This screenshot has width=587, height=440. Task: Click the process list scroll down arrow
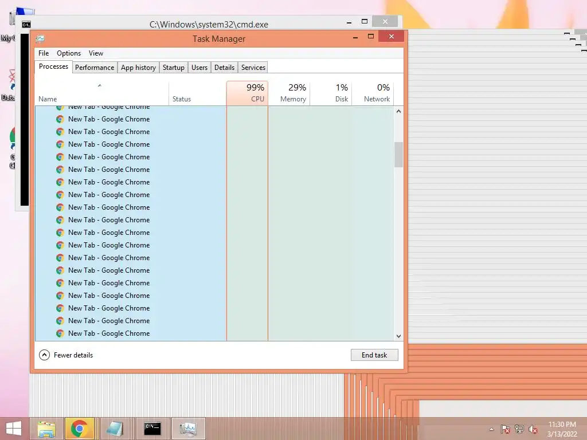pyautogui.click(x=399, y=336)
